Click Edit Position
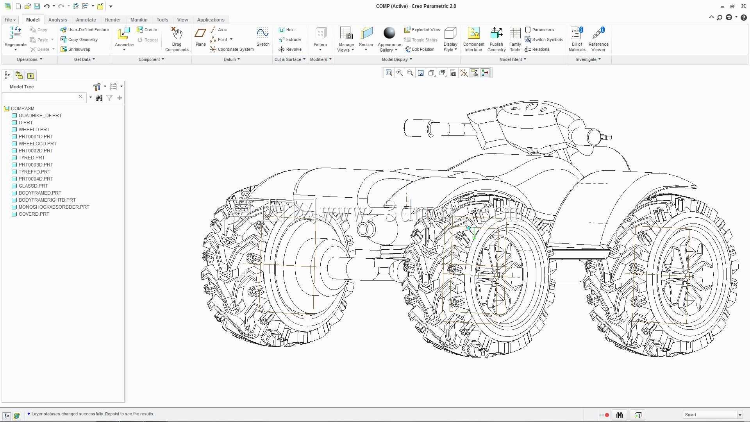 point(420,49)
